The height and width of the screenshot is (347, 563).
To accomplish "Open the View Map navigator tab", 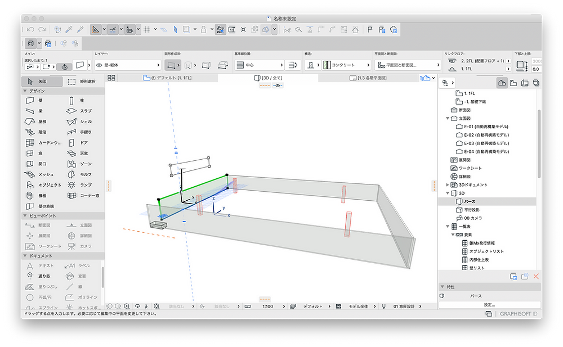I will click(513, 83).
